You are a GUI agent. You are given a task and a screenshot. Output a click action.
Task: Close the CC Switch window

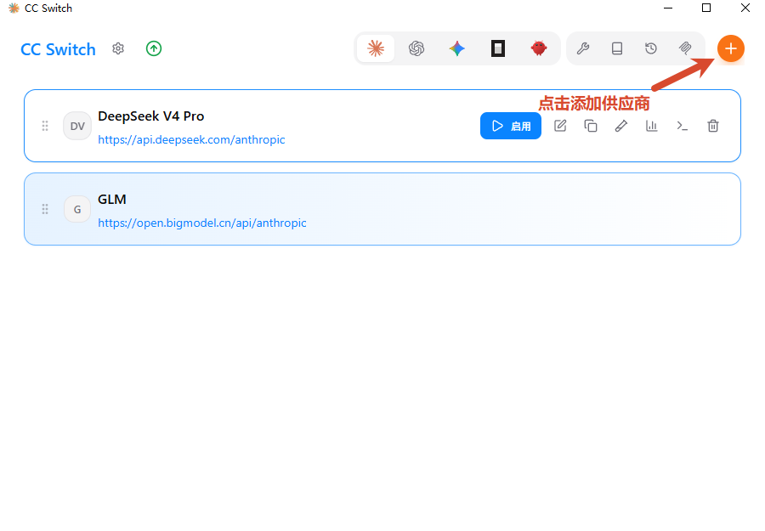coord(745,8)
